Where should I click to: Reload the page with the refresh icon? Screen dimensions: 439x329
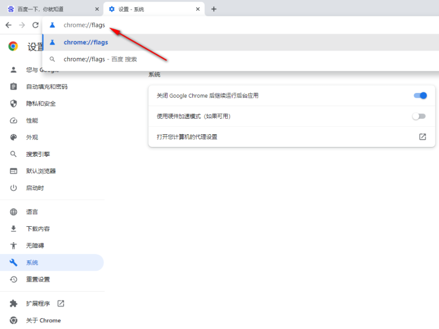35,25
